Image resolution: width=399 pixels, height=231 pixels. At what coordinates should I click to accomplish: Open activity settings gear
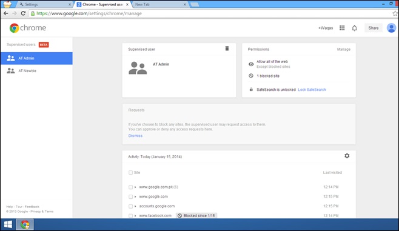click(347, 156)
